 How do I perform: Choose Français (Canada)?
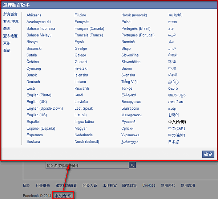point(89,28)
